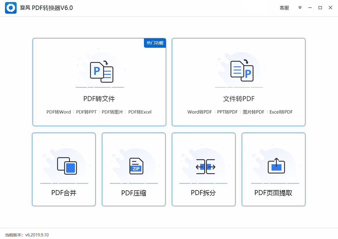Click the PDF页面提取 label text

[x=273, y=193]
